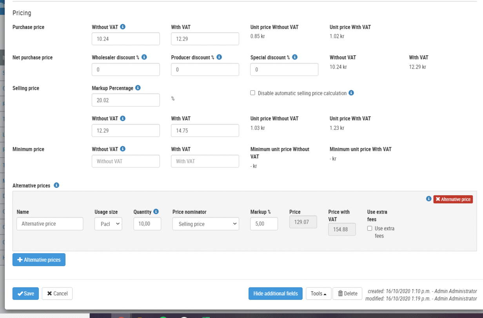Viewport: 483px width, 318px height.
Task: Click info icon beside disable automatic calculation
Action: click(351, 93)
